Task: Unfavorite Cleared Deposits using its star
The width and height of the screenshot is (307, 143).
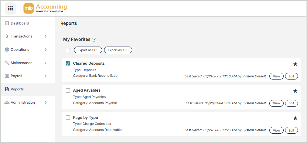Action: 295,64
